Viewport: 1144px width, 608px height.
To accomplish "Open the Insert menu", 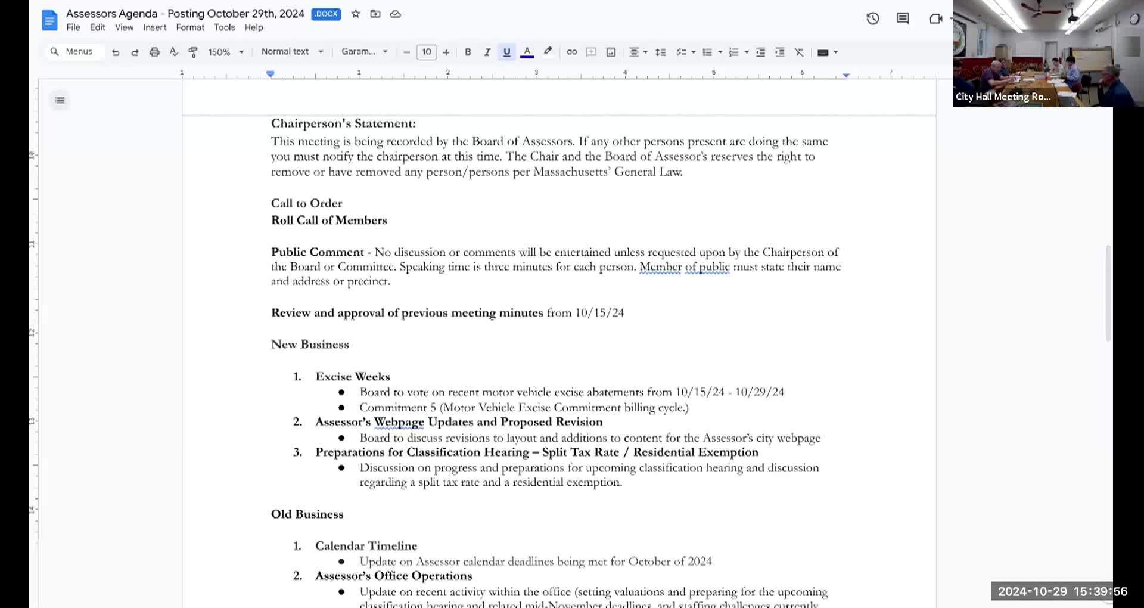I will tap(155, 27).
